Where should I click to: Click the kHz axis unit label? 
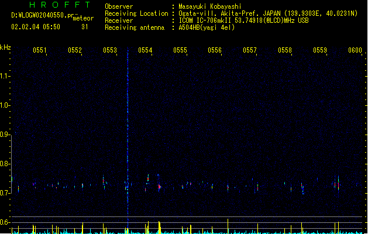[5, 47]
